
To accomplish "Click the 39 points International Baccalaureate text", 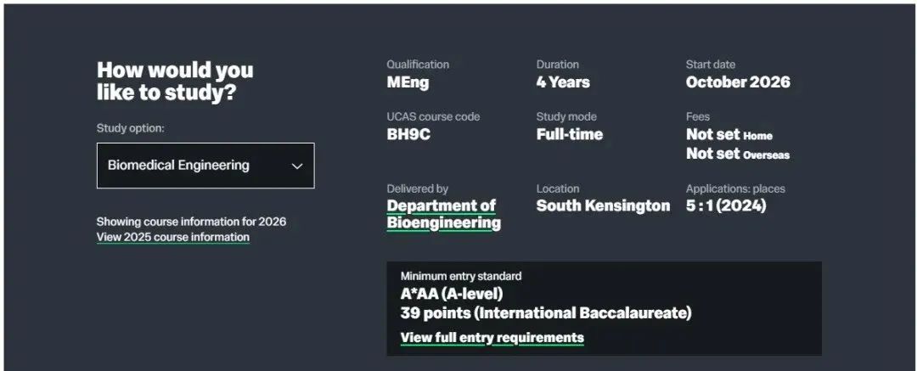I will pos(546,313).
